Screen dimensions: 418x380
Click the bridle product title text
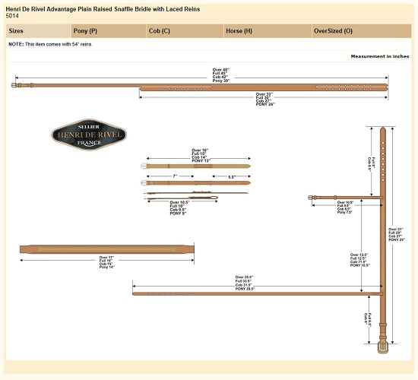103,9
